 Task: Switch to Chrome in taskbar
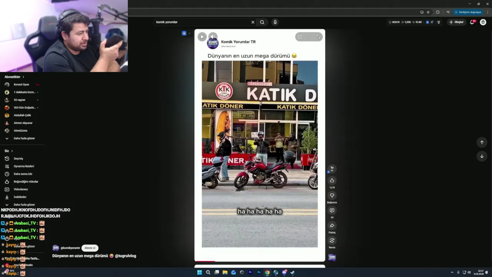pos(267,272)
